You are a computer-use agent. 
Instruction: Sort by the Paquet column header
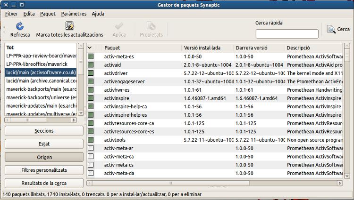[142, 48]
